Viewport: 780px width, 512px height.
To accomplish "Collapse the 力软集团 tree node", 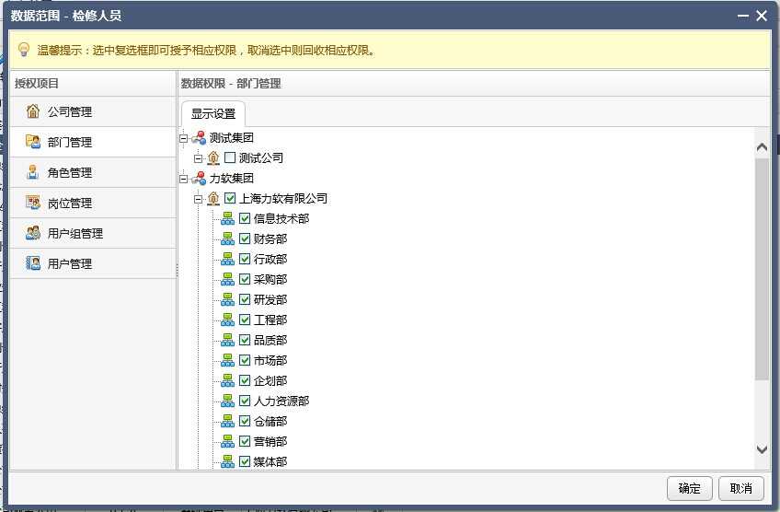I will [184, 179].
